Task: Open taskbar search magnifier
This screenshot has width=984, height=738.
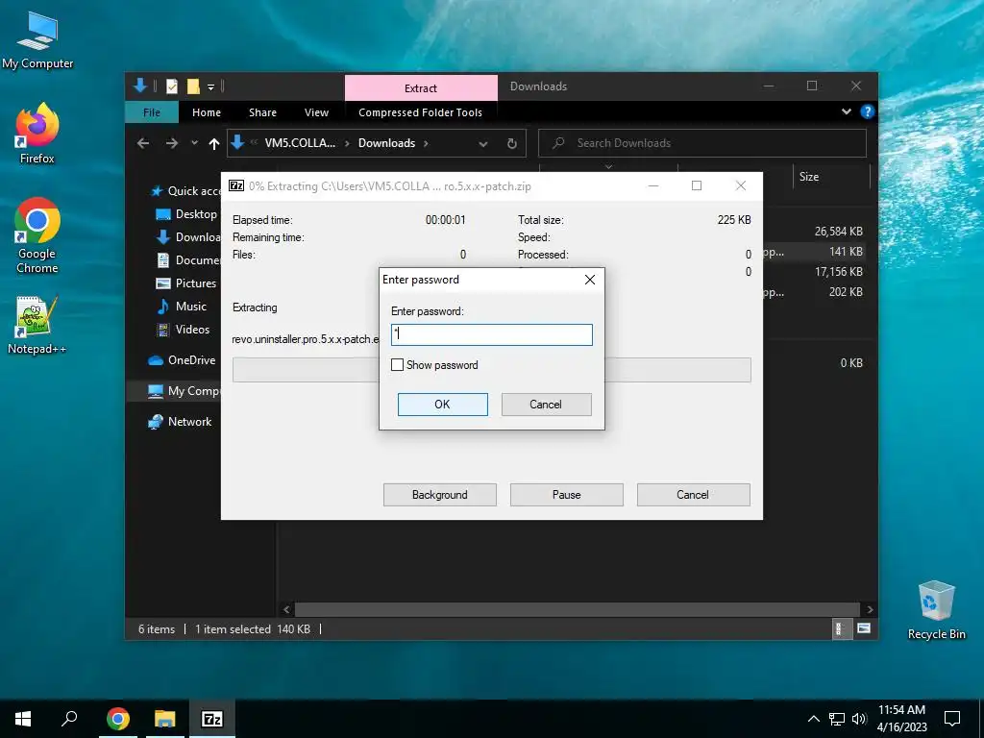Action: [x=69, y=719]
